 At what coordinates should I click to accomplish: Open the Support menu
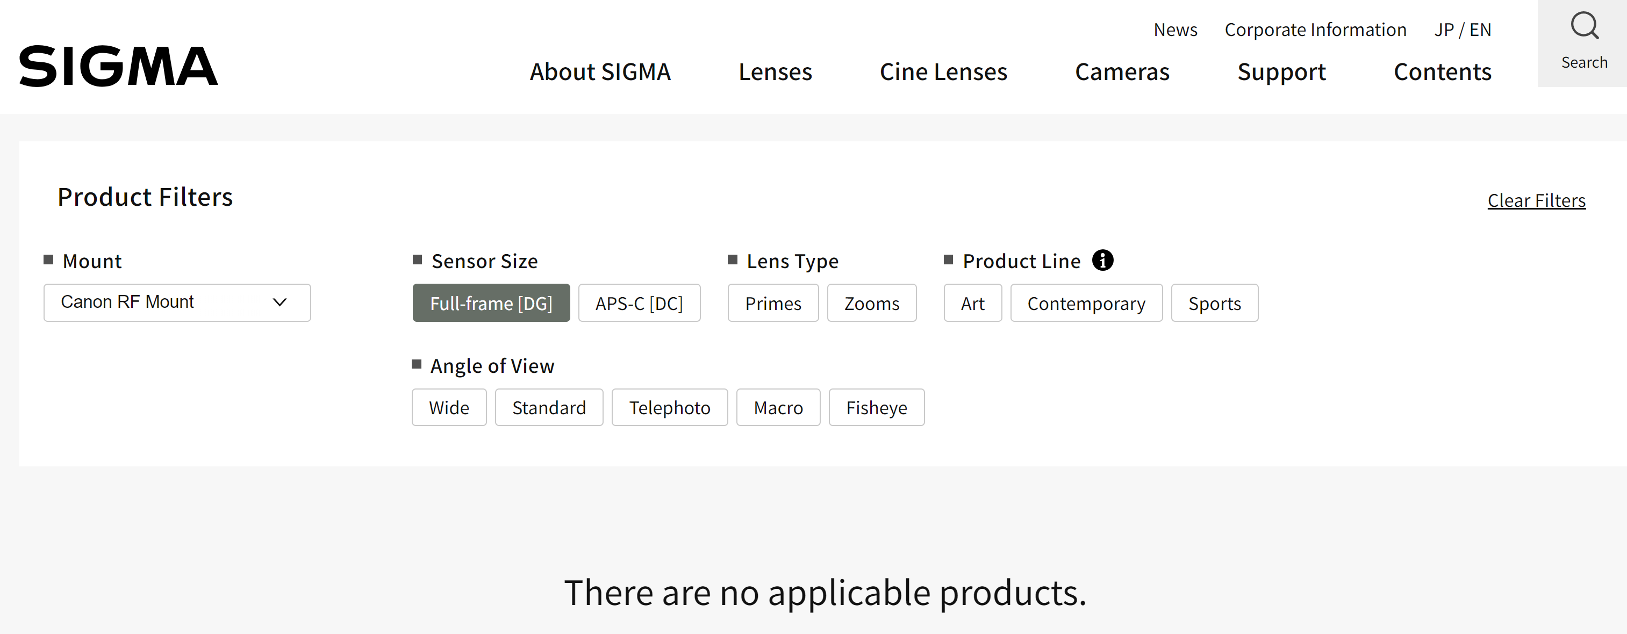[1281, 72]
